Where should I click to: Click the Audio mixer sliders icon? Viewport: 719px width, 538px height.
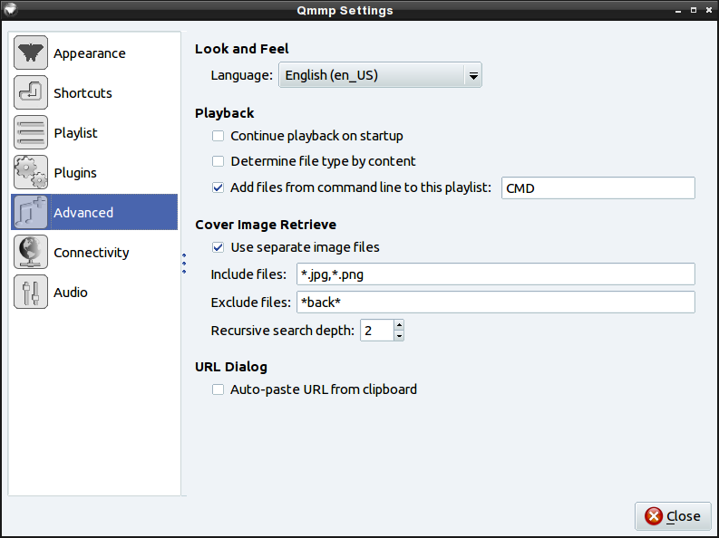[31, 292]
